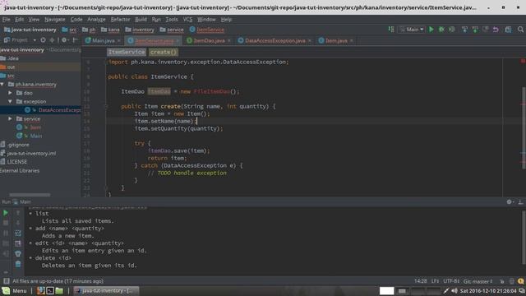The height and width of the screenshot is (296, 526).
Task: Toggle read-only lock icon in status bar
Action: (502, 281)
